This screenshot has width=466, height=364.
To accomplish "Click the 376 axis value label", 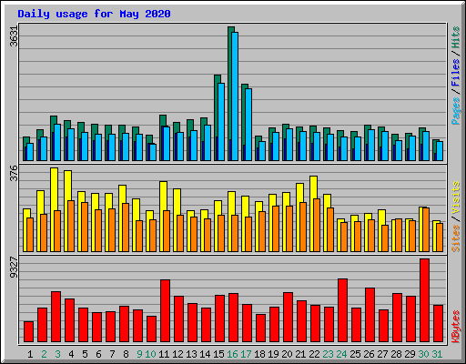I will [15, 173].
